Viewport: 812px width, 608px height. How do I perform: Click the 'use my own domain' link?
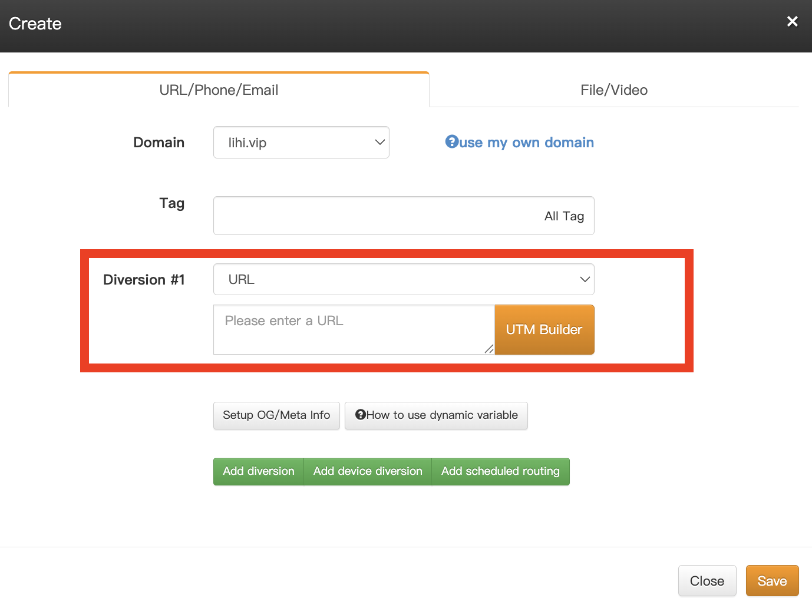pos(526,143)
